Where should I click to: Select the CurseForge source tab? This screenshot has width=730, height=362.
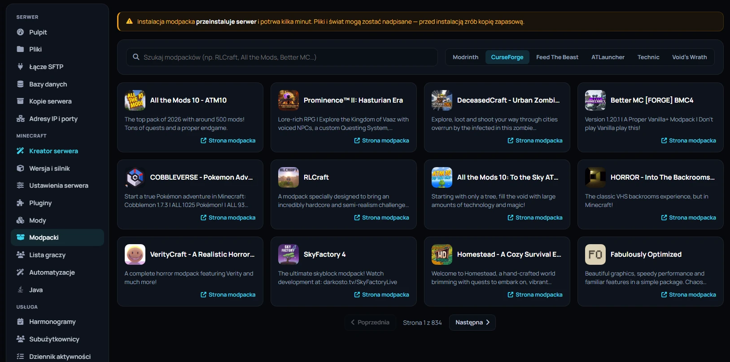click(x=507, y=57)
